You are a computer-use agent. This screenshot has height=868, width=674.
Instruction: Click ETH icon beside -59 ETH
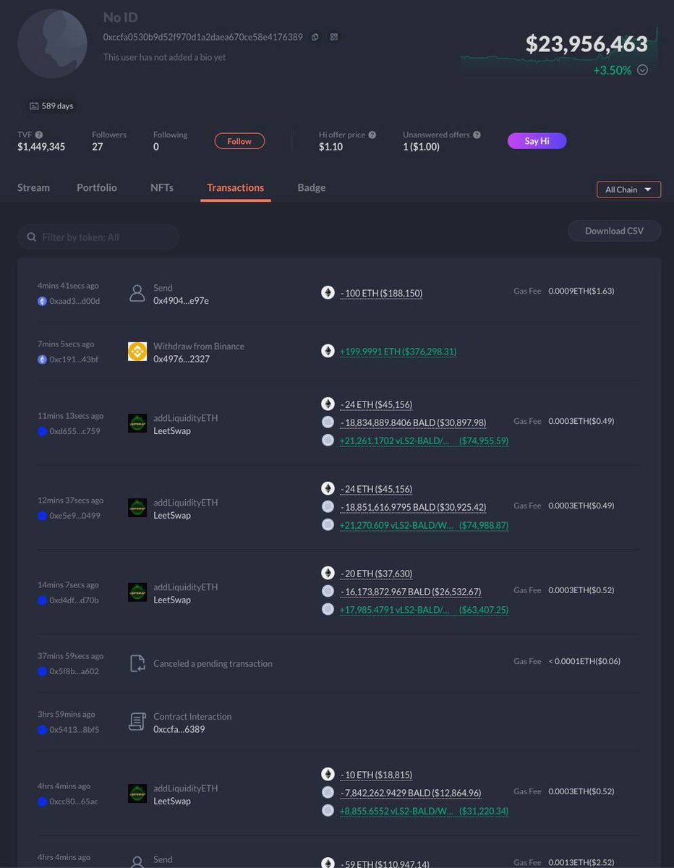328,863
